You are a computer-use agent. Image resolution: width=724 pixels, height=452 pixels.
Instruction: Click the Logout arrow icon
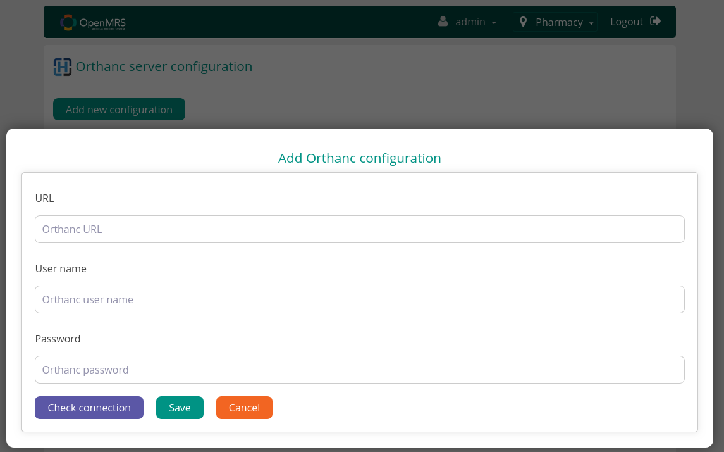coord(655,22)
